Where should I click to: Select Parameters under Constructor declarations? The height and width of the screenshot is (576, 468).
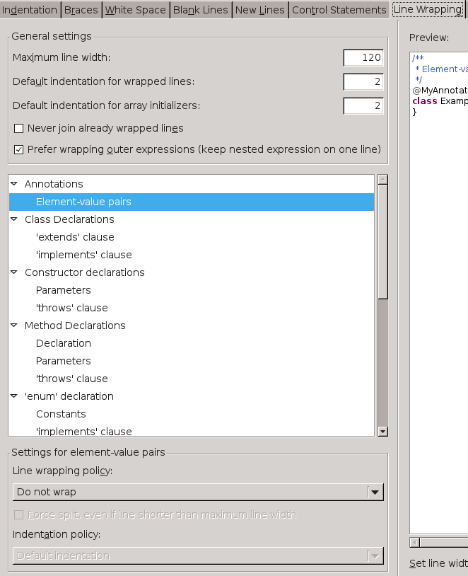coord(64,290)
